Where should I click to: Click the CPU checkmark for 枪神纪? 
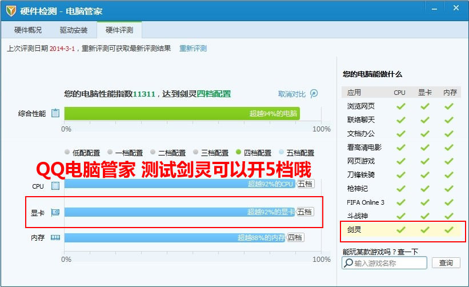401,189
